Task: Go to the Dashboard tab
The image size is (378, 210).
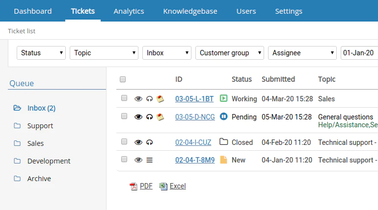Action: [x=33, y=11]
